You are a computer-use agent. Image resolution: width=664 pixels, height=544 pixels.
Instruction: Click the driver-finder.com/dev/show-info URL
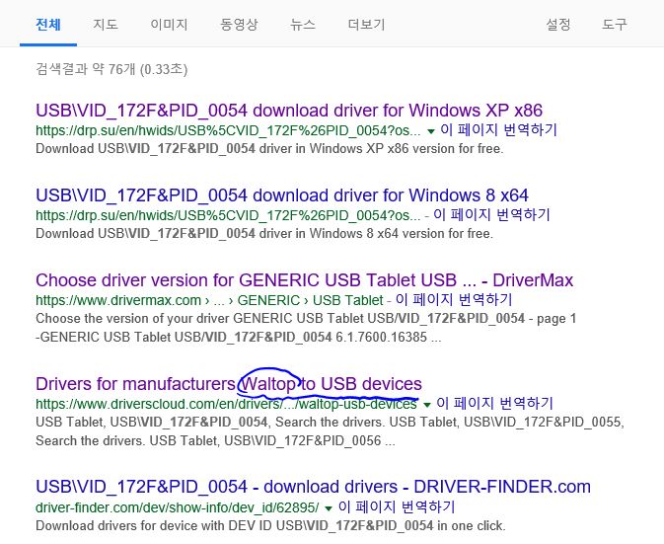[x=178, y=507]
